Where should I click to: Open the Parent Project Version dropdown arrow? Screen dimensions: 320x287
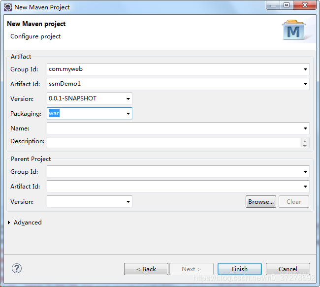tap(128, 202)
